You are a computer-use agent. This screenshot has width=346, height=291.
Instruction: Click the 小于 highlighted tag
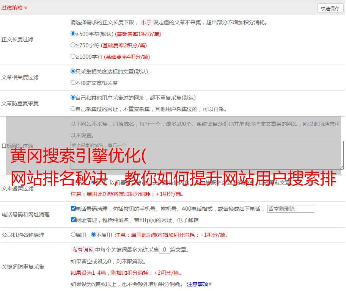(146, 22)
